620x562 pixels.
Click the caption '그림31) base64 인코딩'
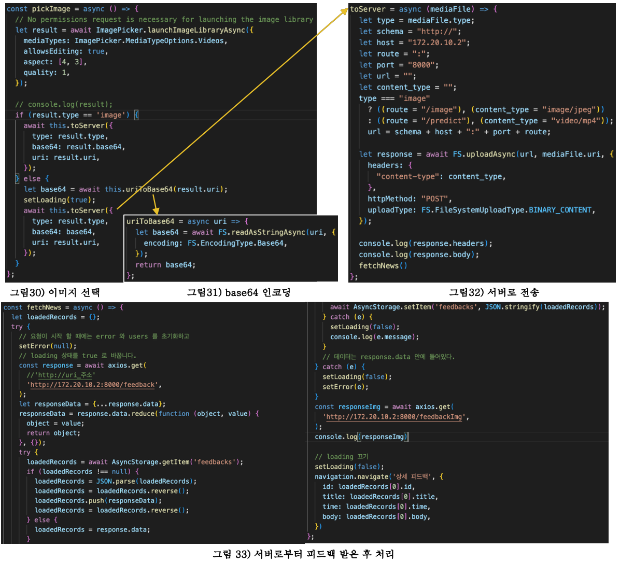239,293
